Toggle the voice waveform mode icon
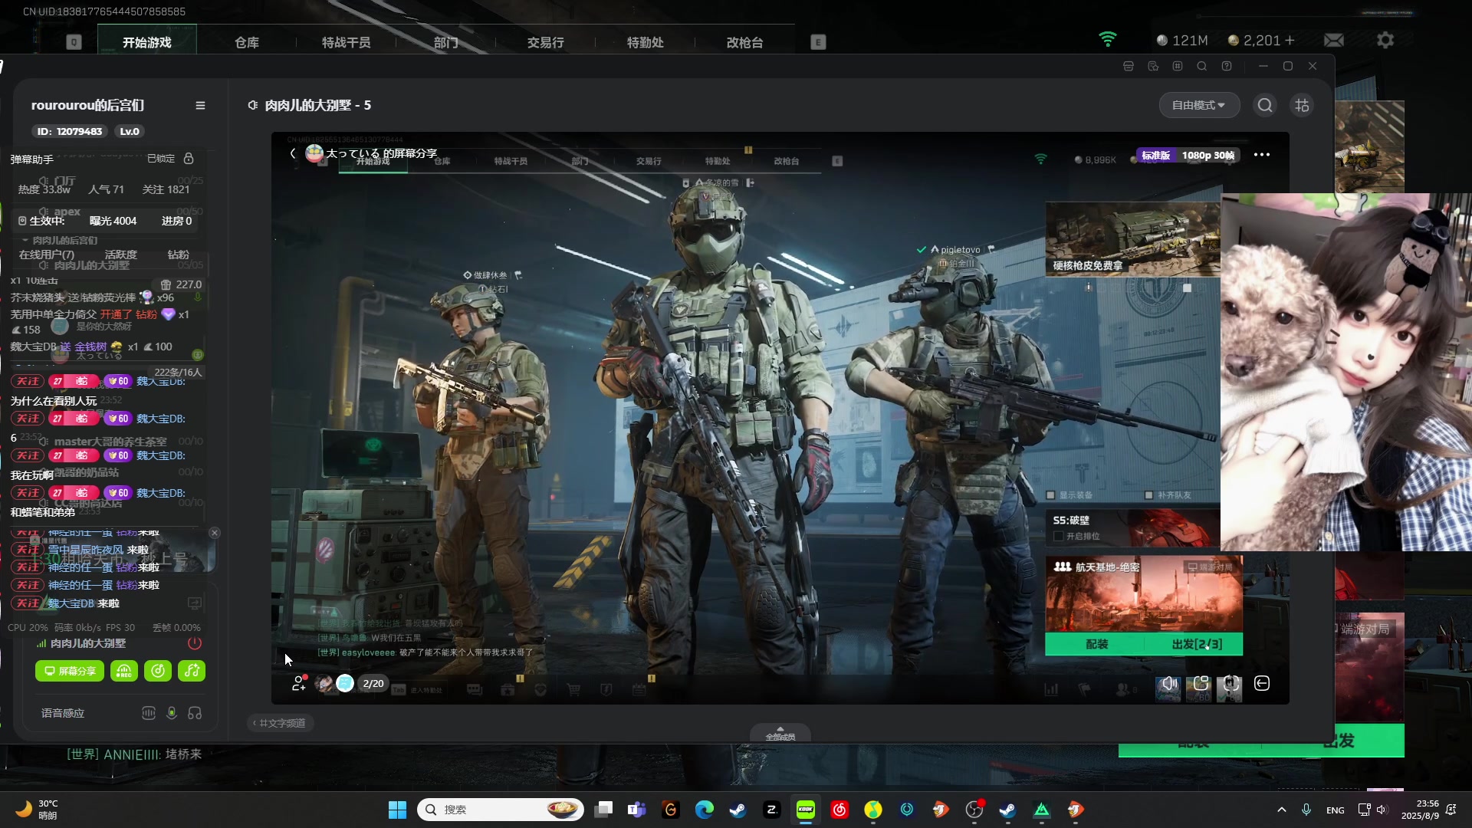This screenshot has width=1472, height=828. click(x=149, y=713)
